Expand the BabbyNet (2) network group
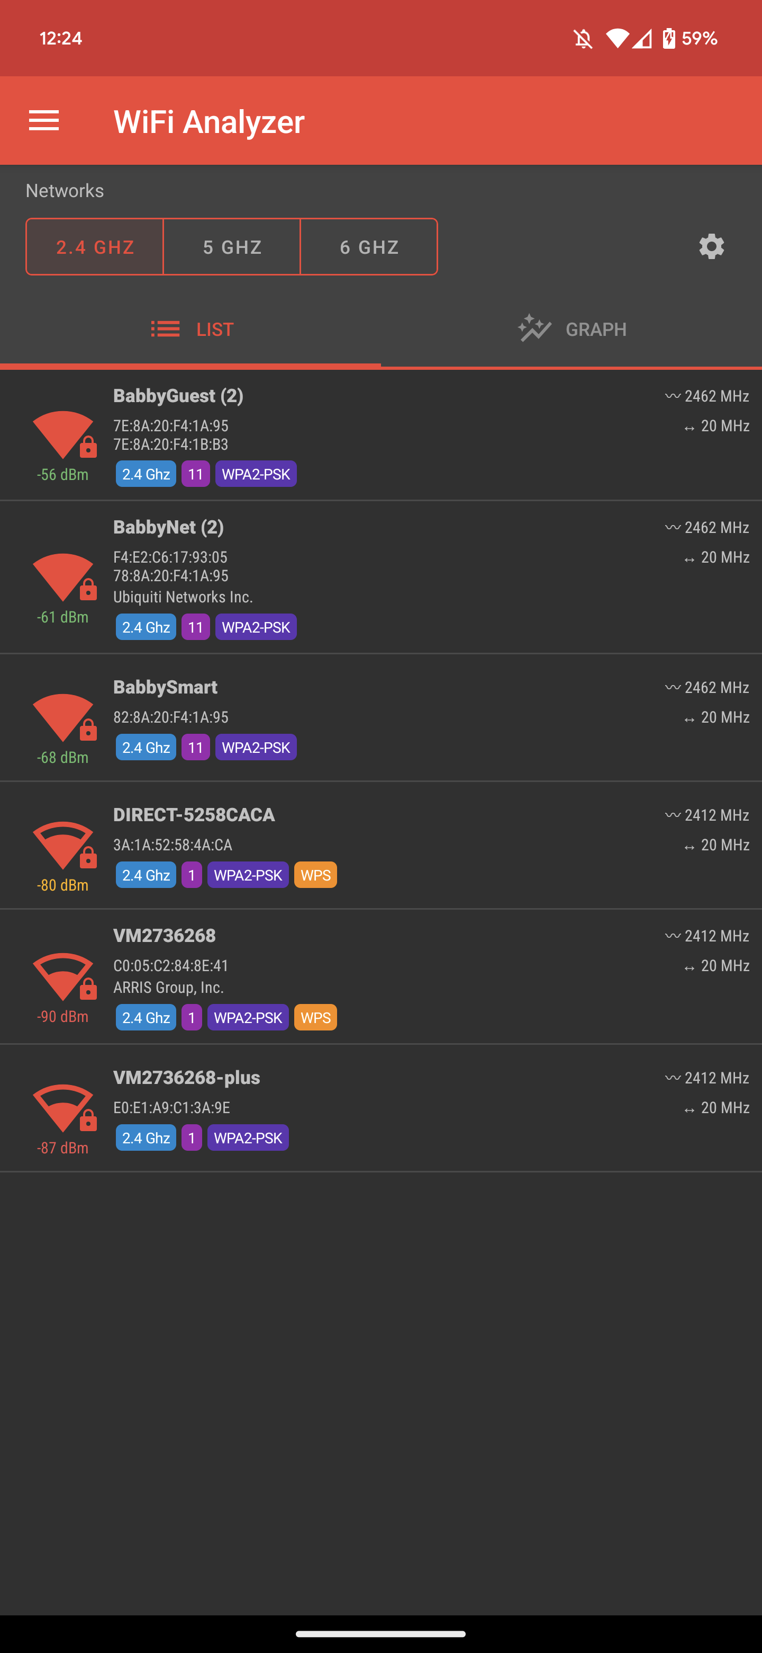This screenshot has width=762, height=1653. (169, 528)
